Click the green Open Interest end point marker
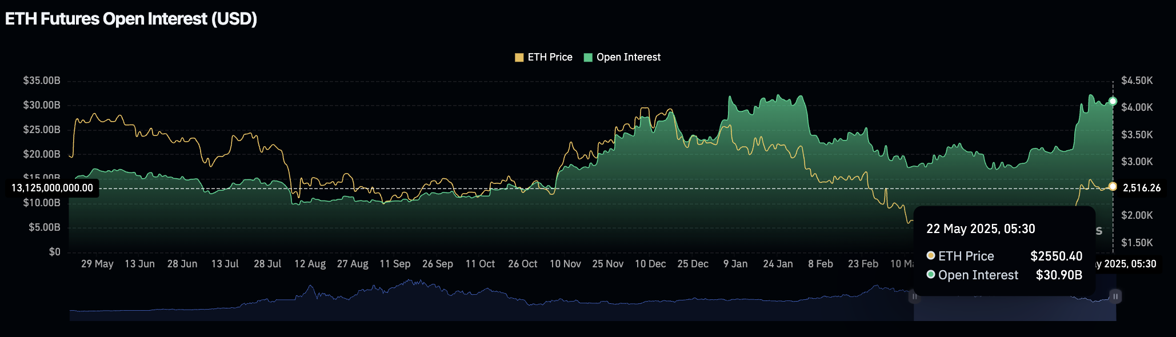Image resolution: width=1176 pixels, height=337 pixels. click(x=1113, y=101)
